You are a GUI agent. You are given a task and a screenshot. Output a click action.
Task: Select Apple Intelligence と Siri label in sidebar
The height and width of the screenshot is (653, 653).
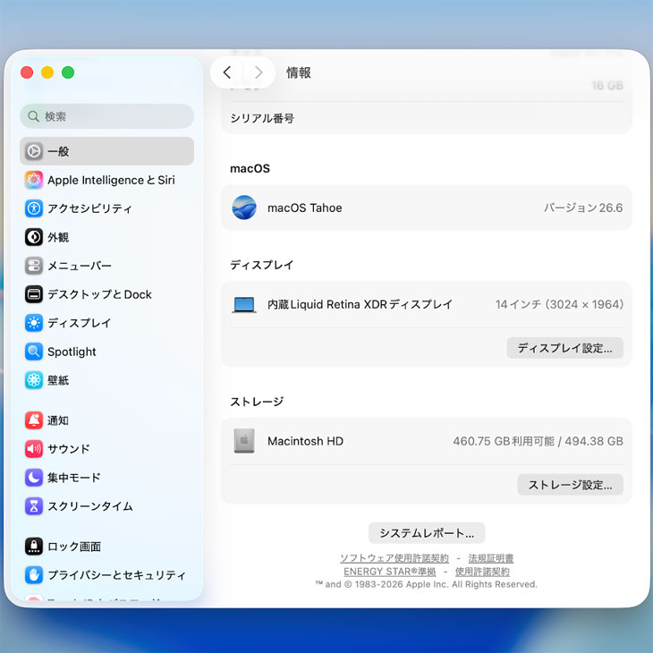point(111,180)
